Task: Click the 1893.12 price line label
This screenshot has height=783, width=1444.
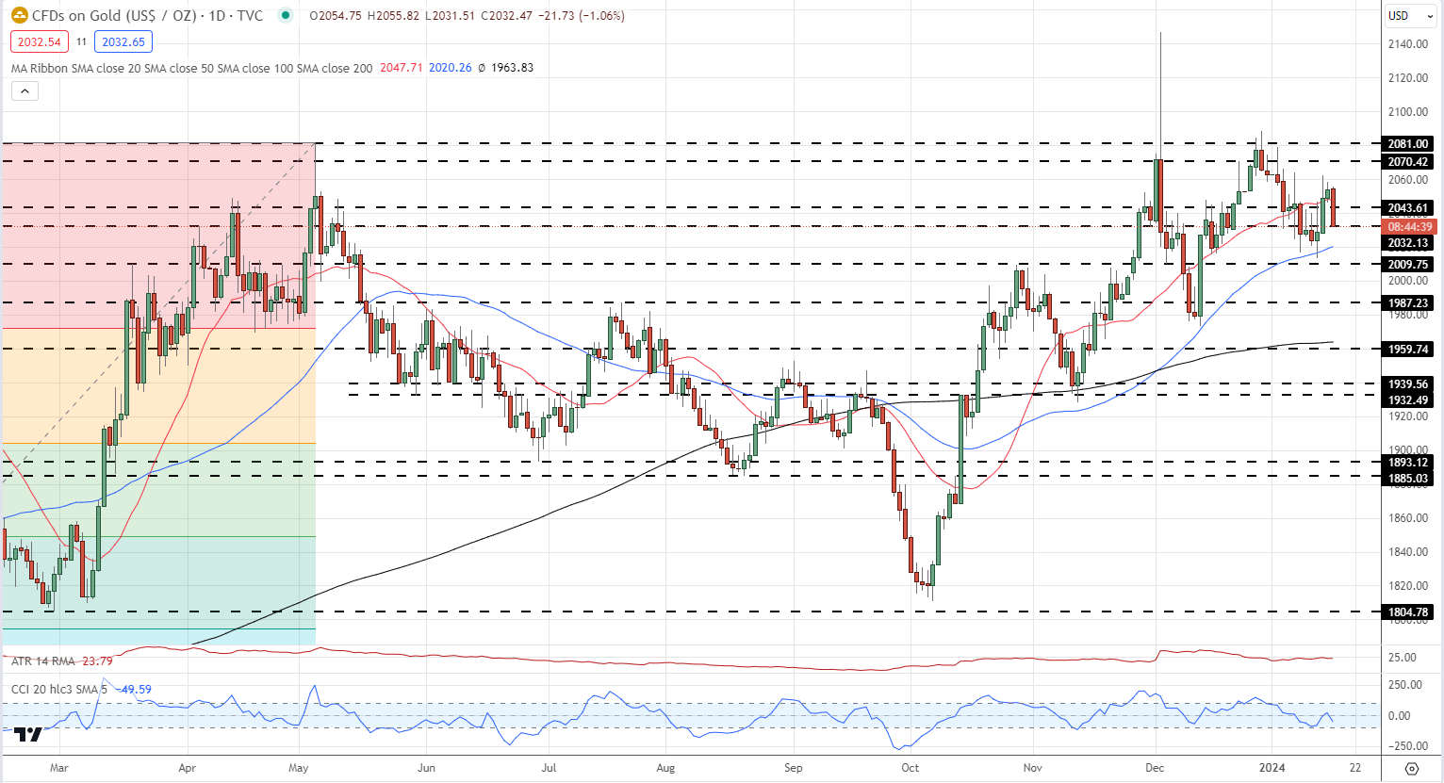Action: tap(1408, 463)
